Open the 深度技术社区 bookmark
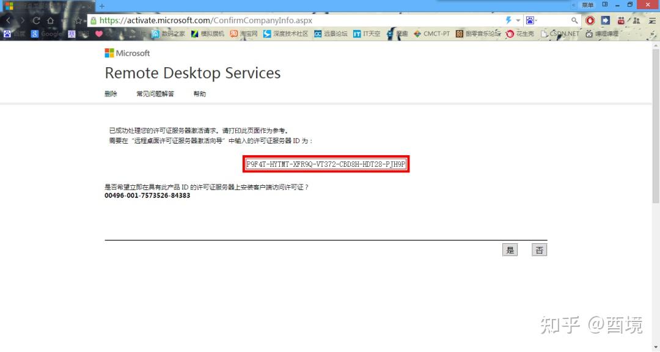 (286, 34)
